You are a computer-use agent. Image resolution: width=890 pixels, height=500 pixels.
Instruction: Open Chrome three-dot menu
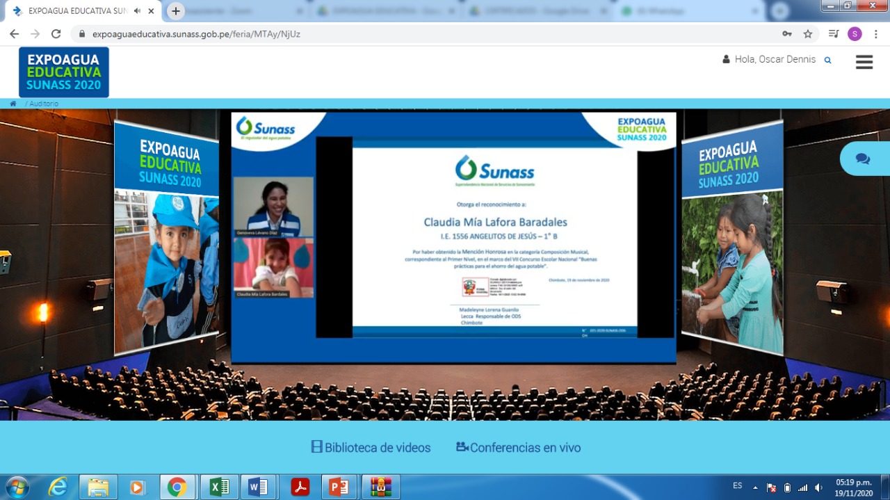(875, 34)
